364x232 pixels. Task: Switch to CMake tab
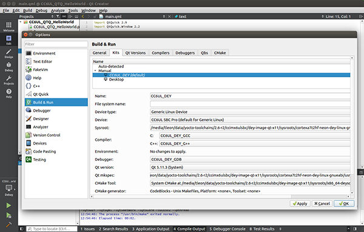pyautogui.click(x=220, y=53)
